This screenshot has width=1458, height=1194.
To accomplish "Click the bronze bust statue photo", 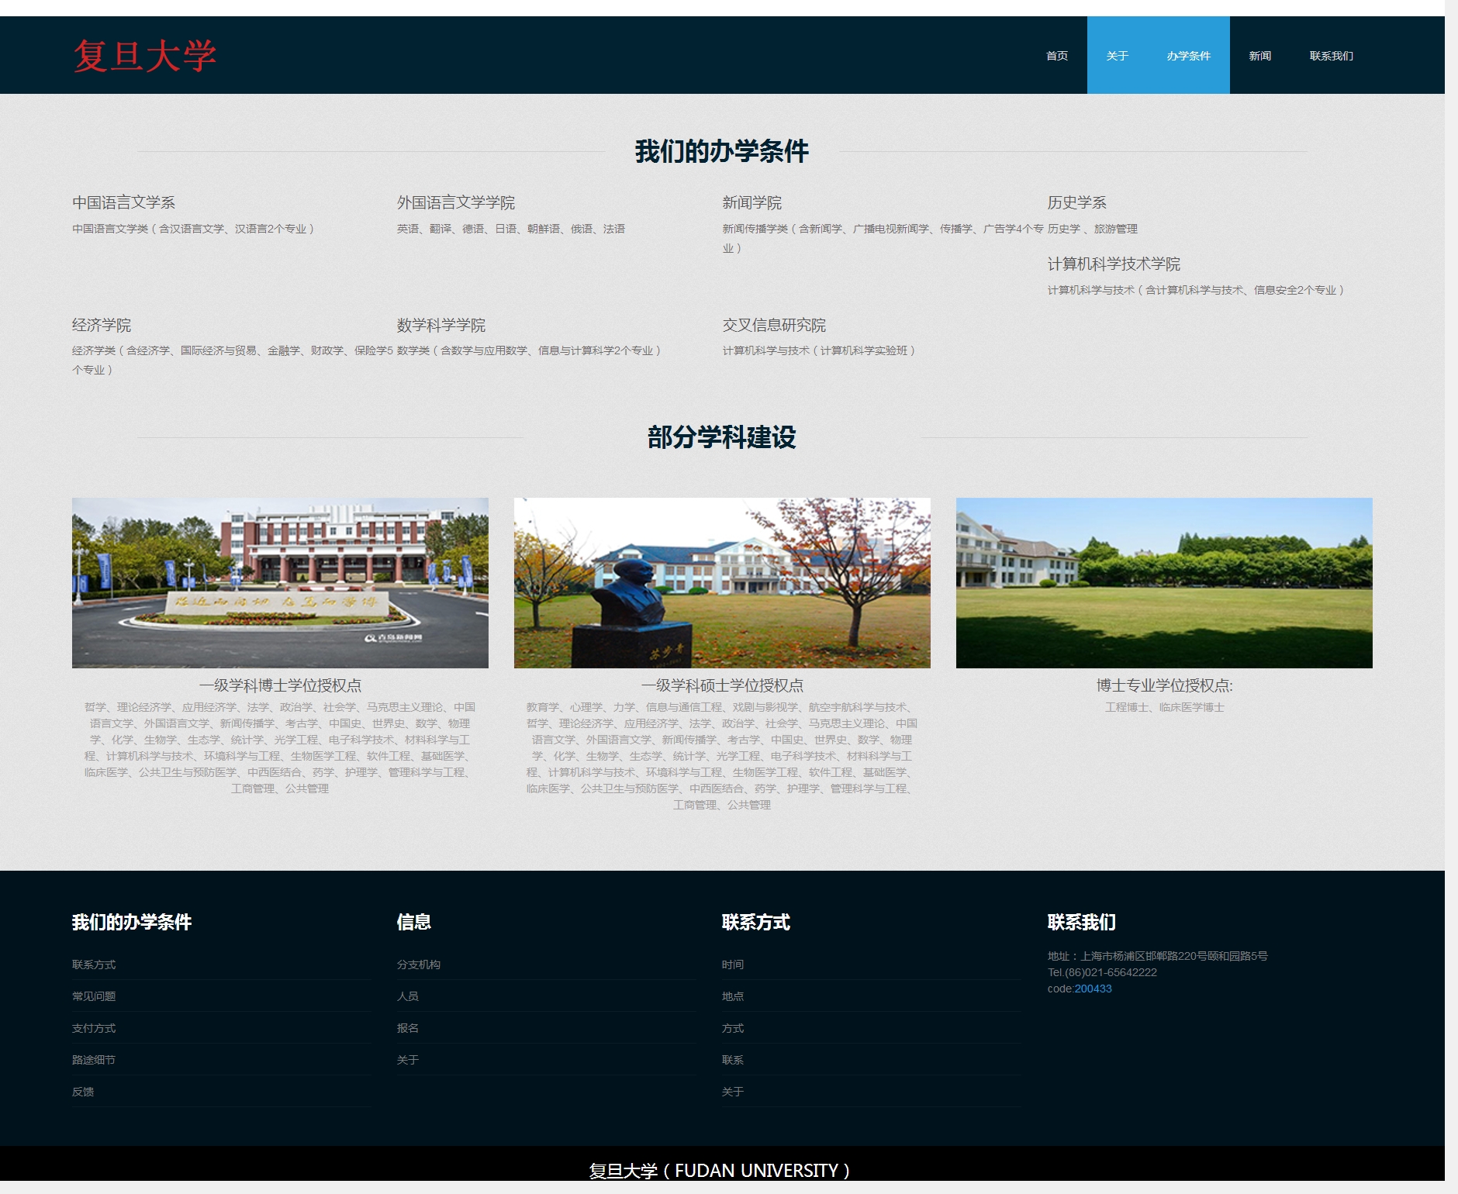I will 722,582.
